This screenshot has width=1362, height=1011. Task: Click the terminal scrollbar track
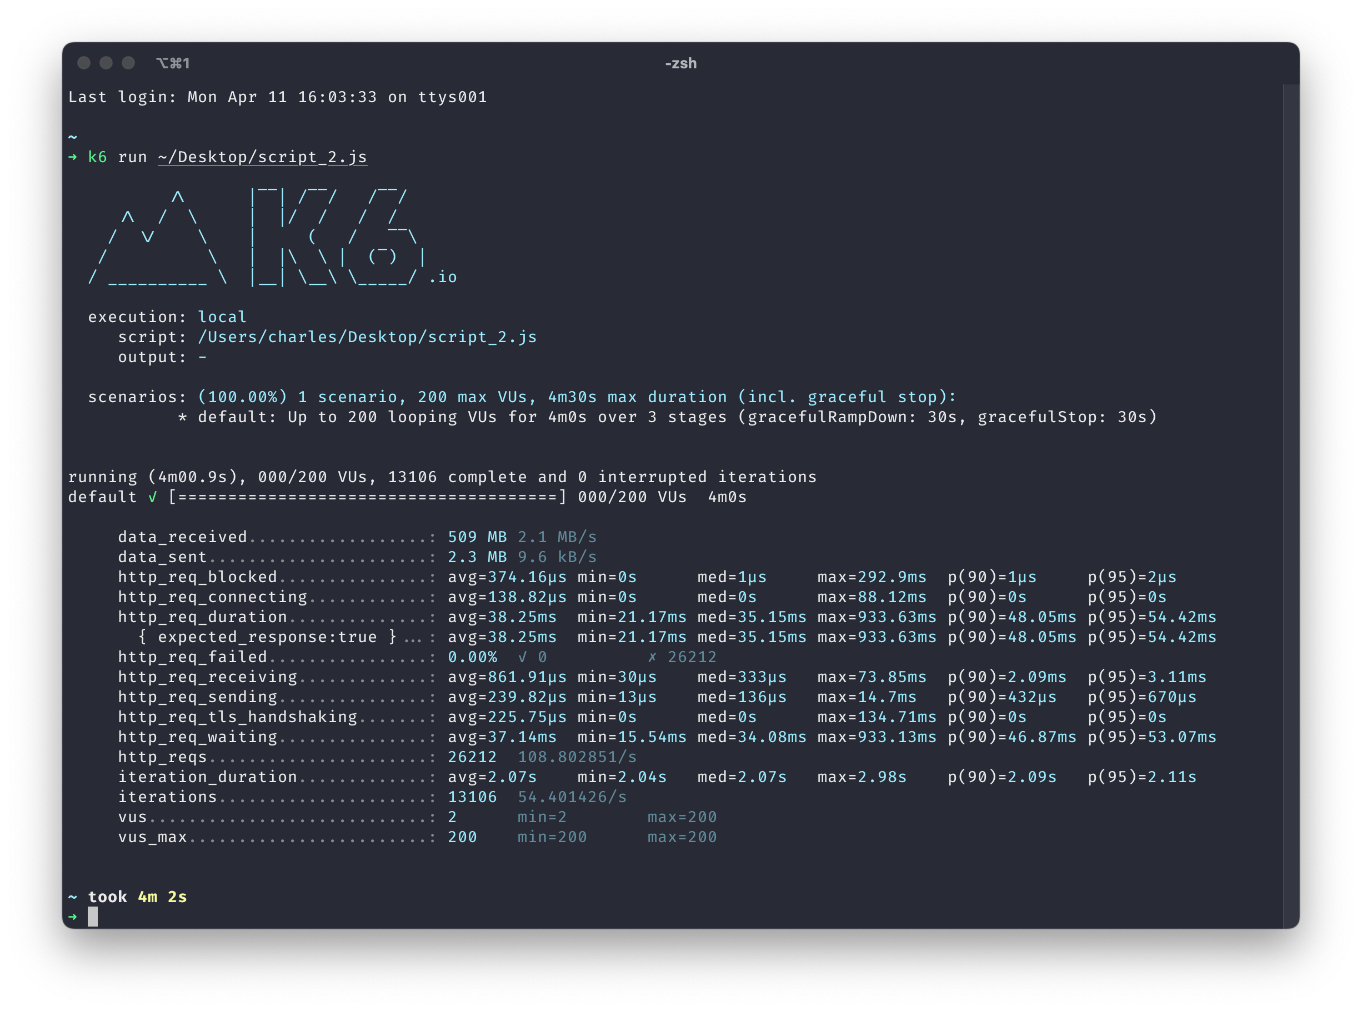1290,505
